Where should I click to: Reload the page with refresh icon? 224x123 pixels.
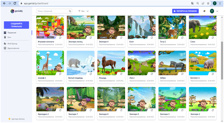point(15,3)
